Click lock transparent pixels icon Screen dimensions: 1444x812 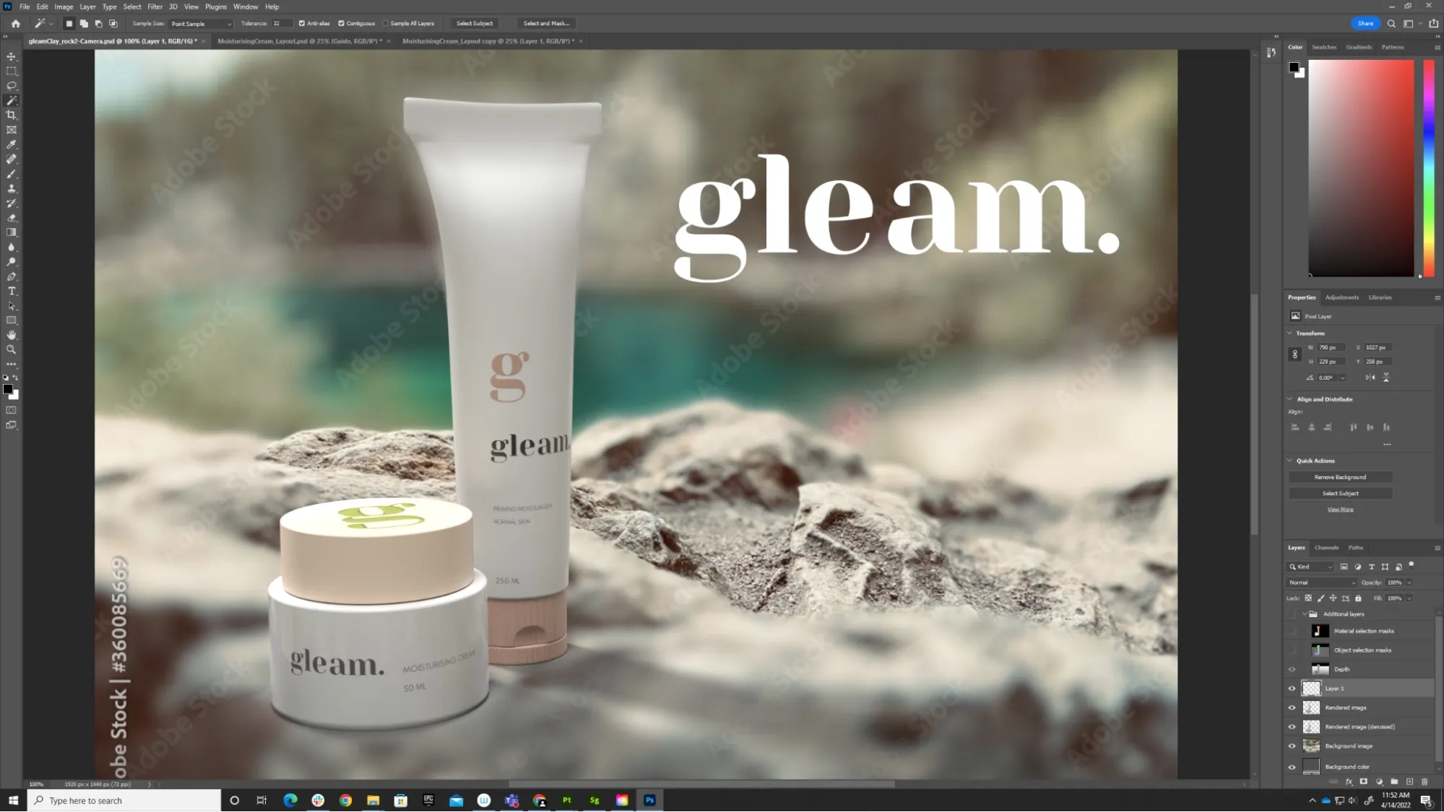(1308, 598)
